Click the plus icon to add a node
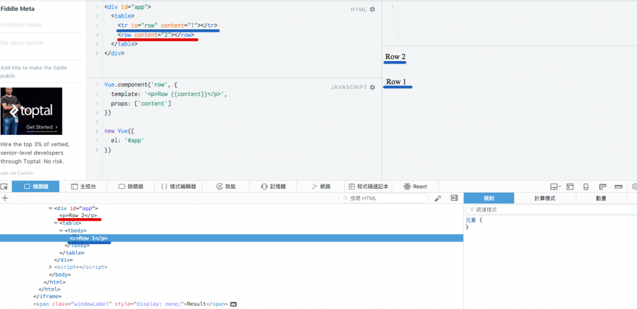The width and height of the screenshot is (637, 309). (x=5, y=198)
